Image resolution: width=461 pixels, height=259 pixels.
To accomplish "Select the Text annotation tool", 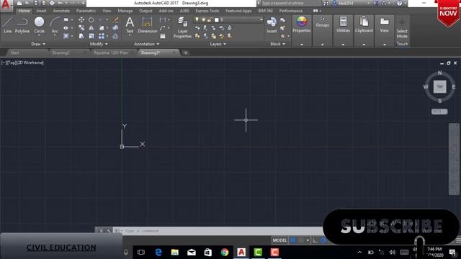I will tap(130, 24).
